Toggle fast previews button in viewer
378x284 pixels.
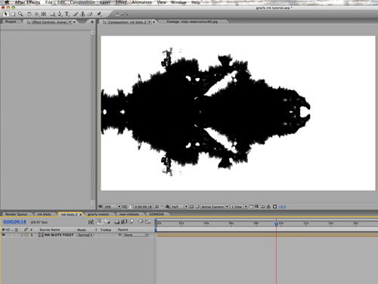click(256, 207)
